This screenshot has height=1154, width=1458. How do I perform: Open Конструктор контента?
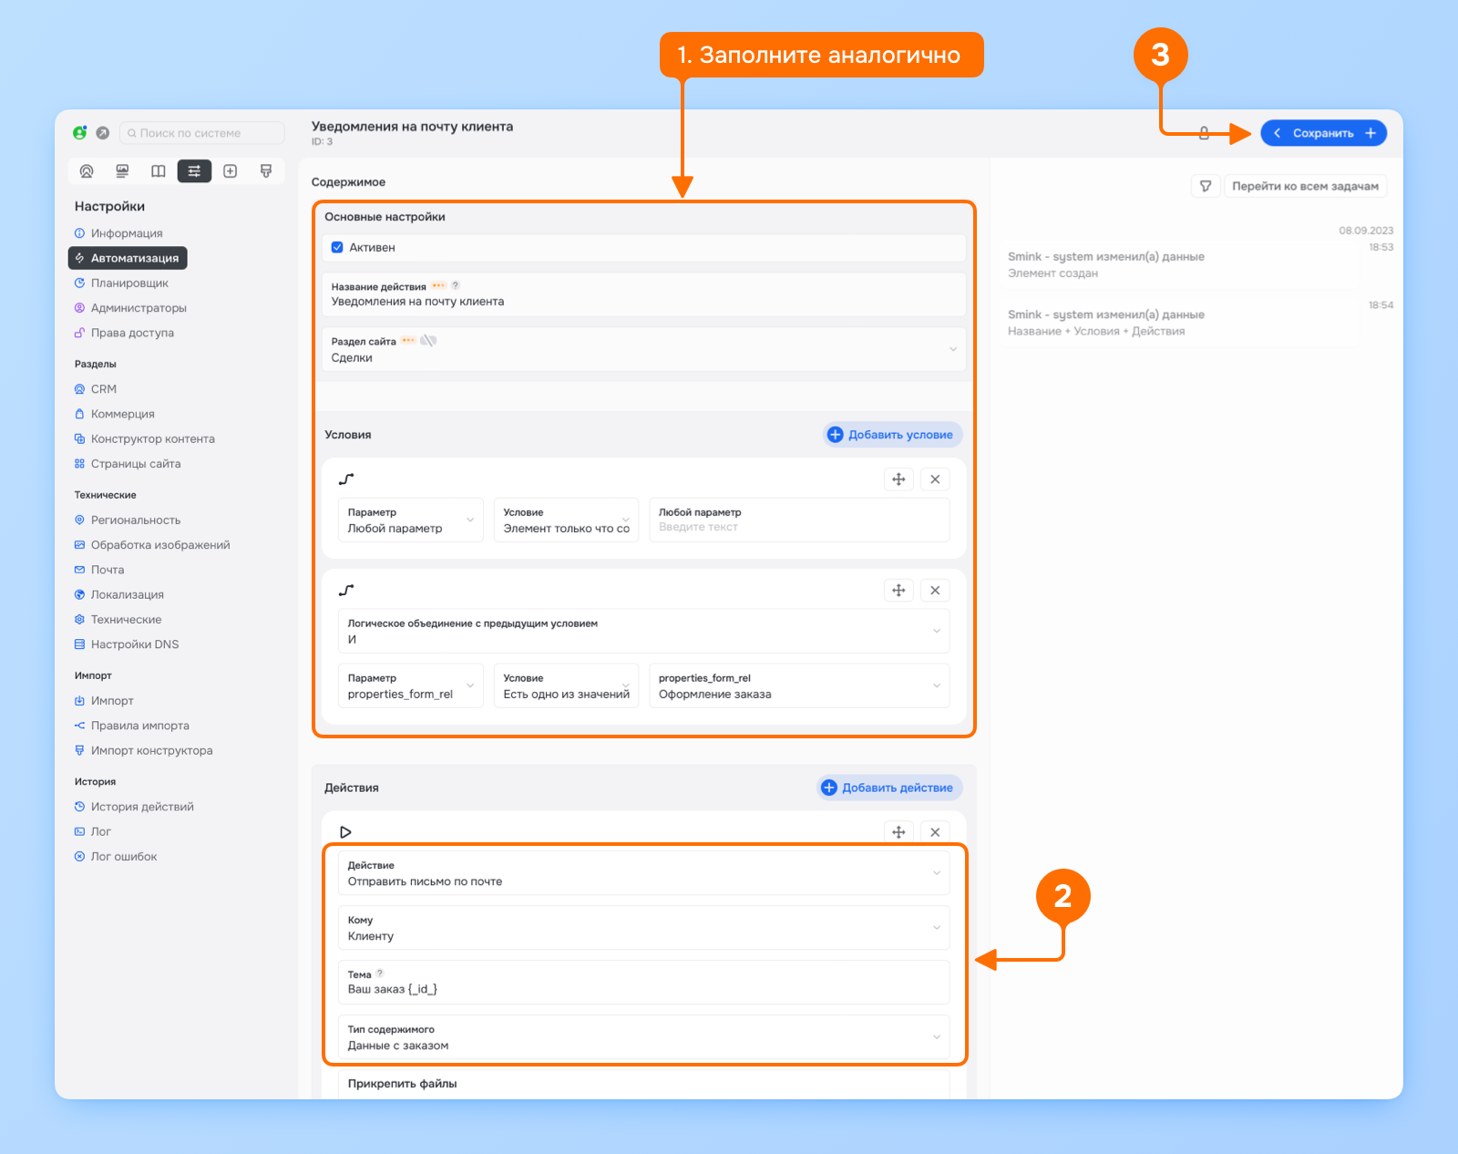pos(145,438)
